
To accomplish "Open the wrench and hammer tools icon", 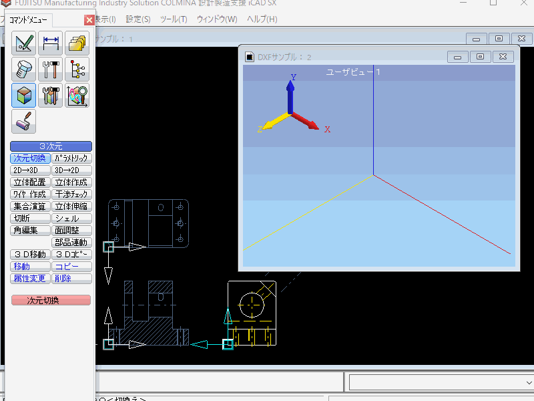I will pos(51,69).
